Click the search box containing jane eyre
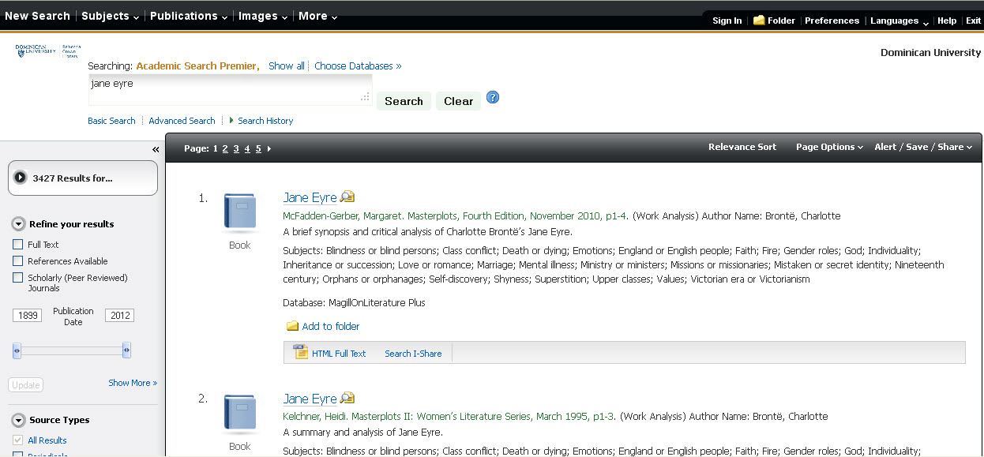Viewport: 984px width, 457px height. (230, 90)
